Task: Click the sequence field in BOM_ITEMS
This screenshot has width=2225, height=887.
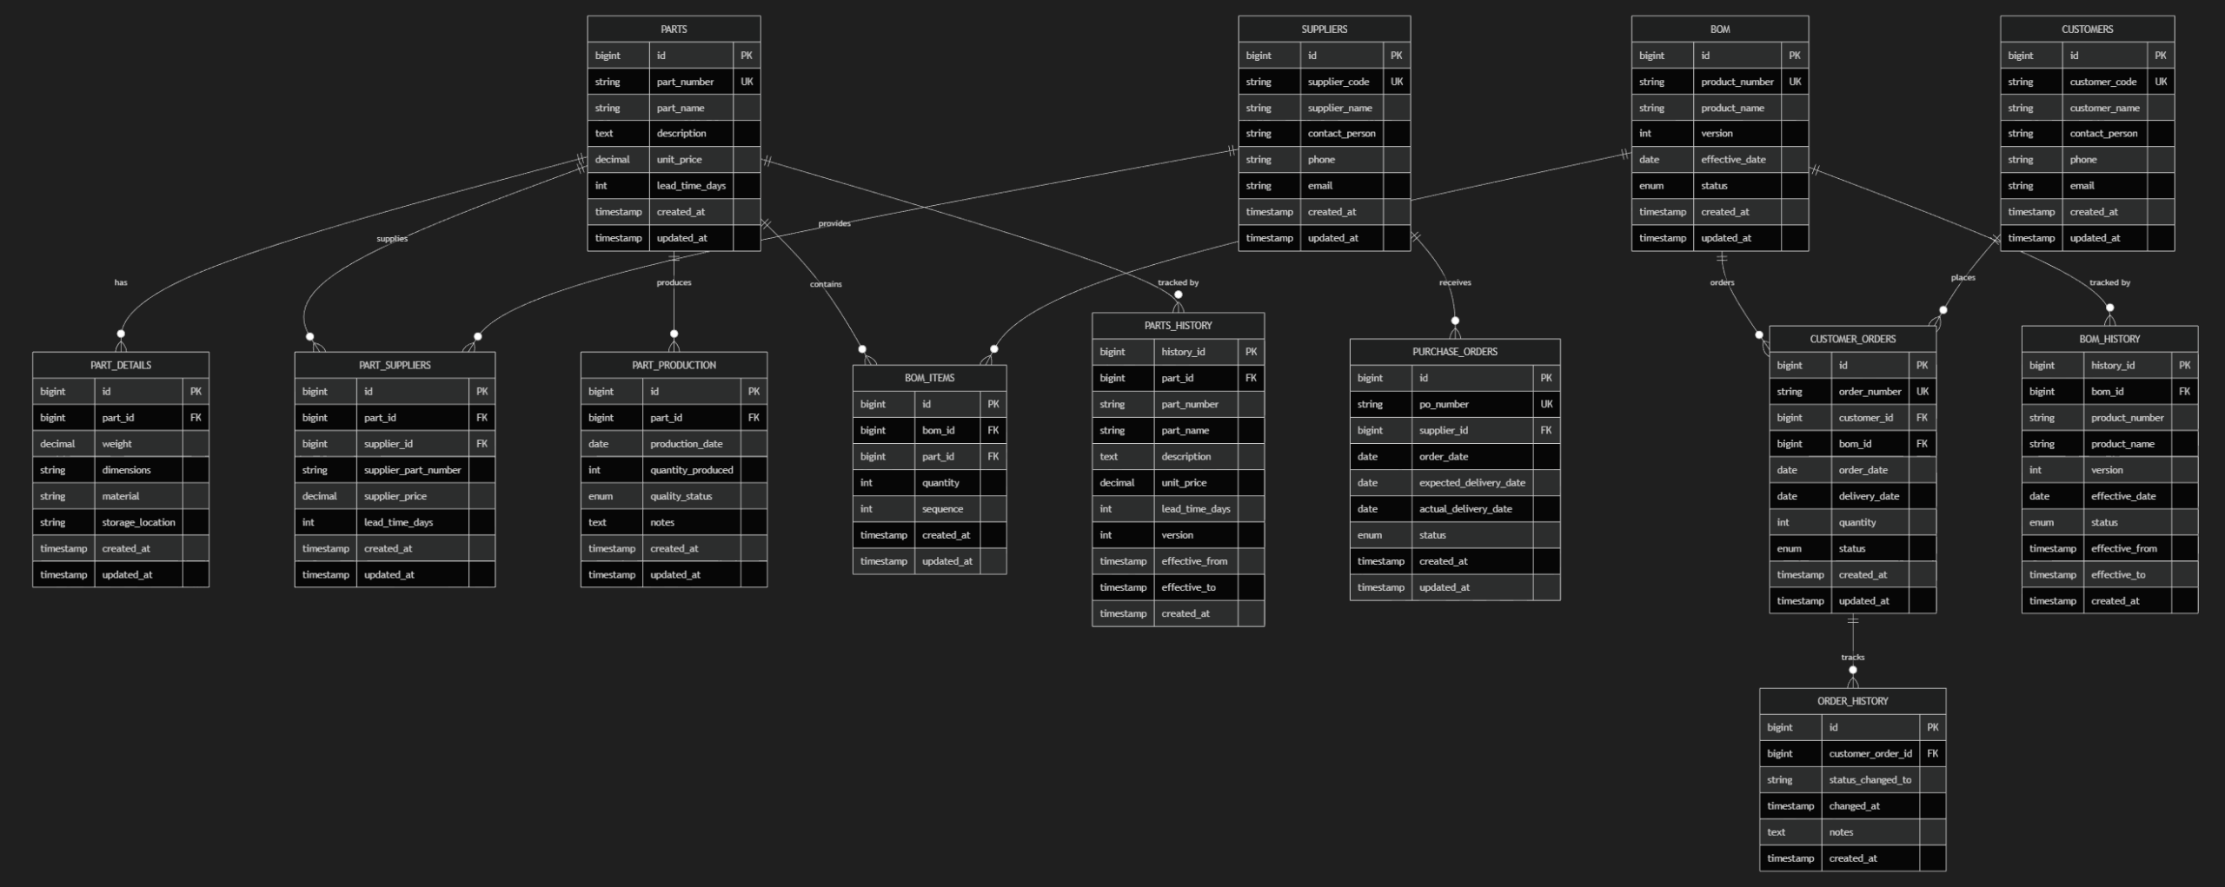Action: [942, 509]
